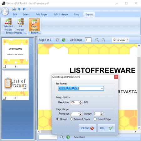Click the vertical scrollbar thumb

(139, 91)
